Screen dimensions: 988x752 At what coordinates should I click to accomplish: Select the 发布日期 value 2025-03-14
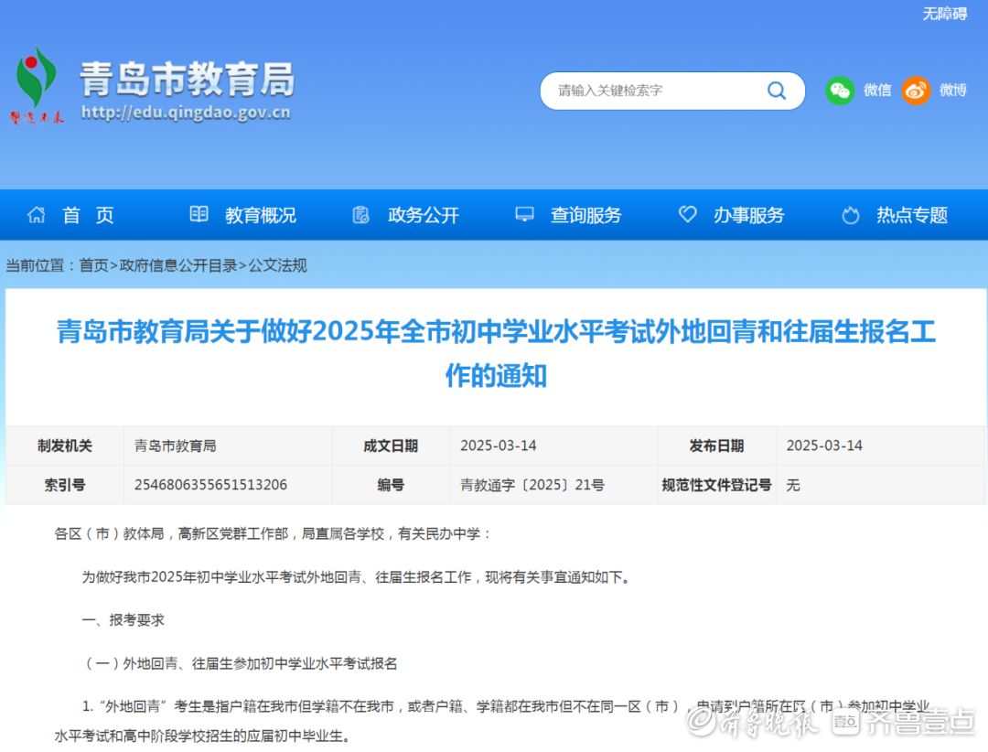[x=824, y=446]
